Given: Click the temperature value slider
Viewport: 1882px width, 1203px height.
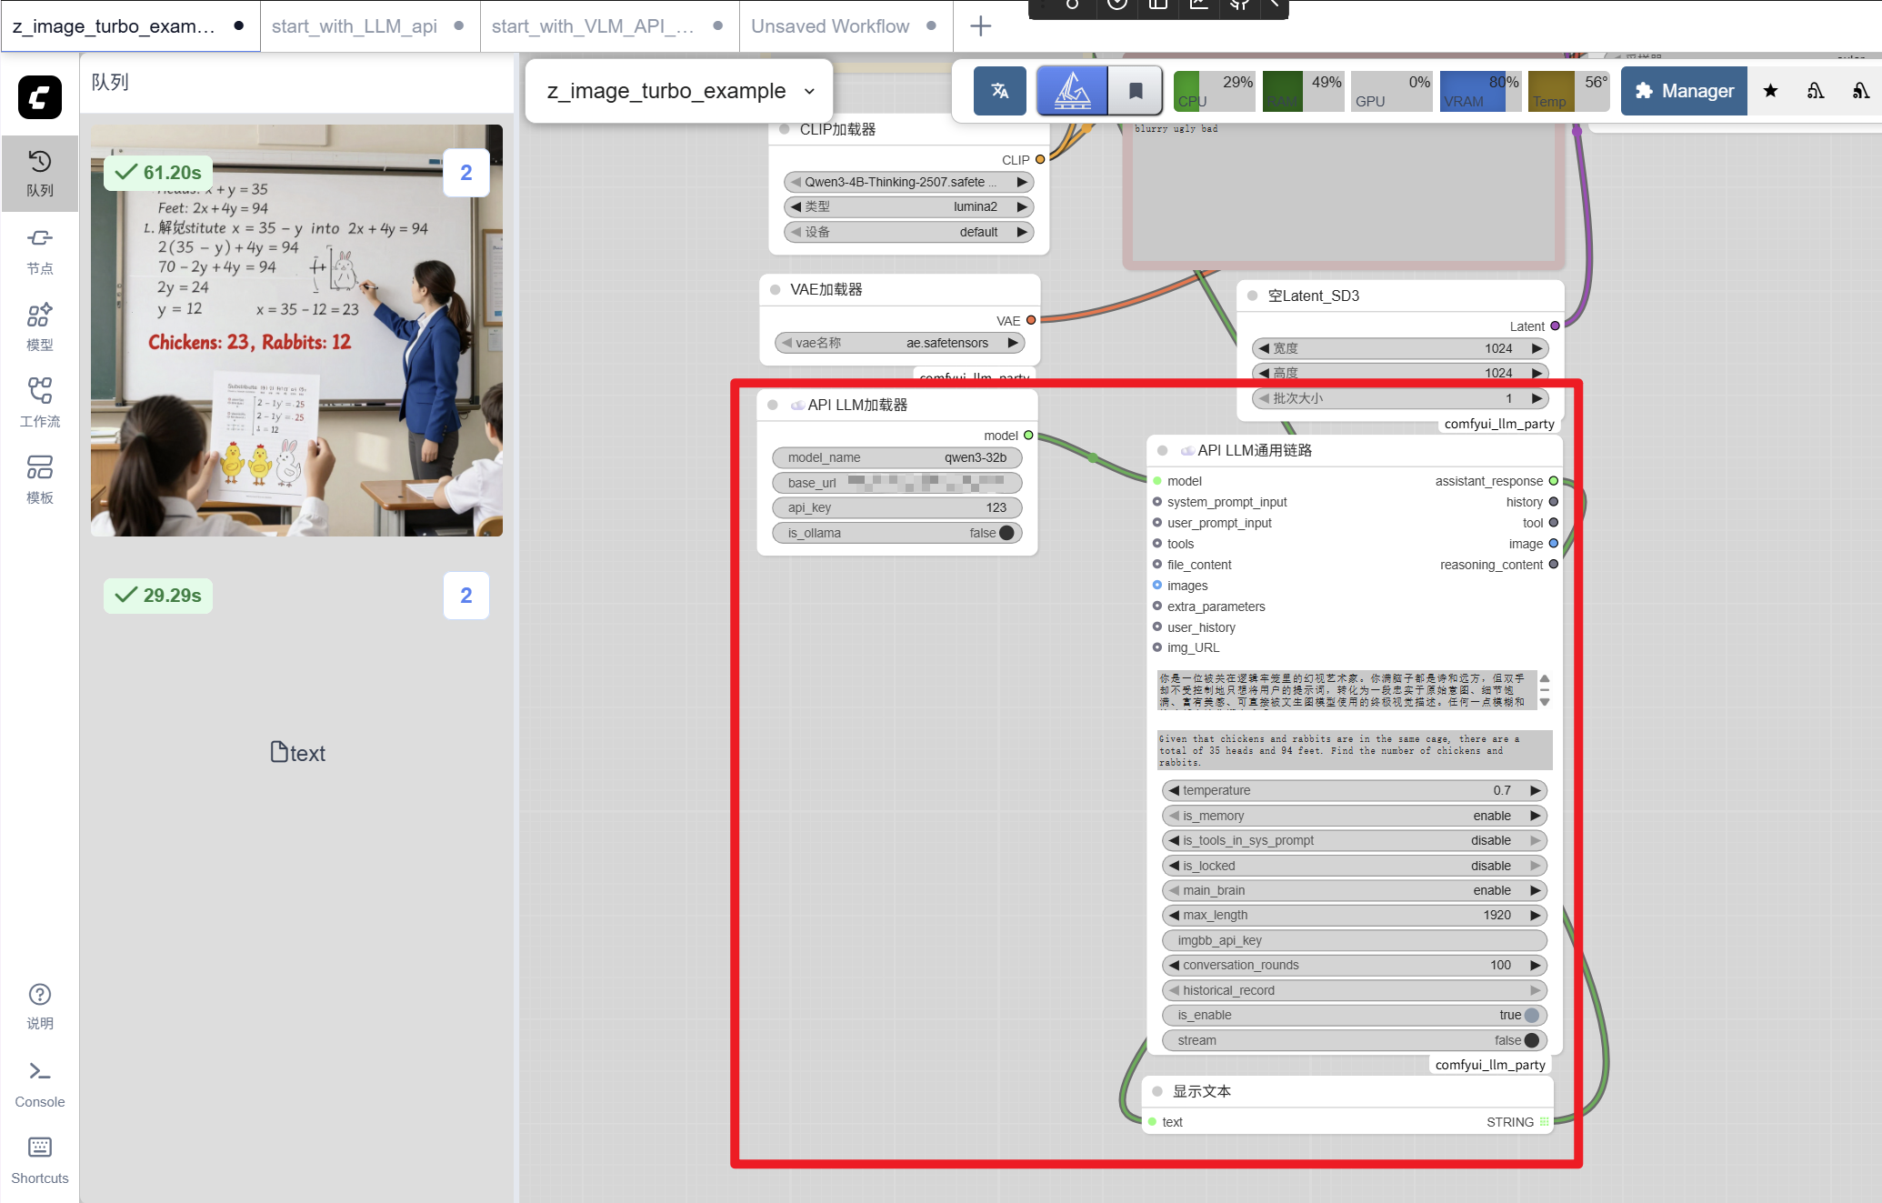Looking at the screenshot, I should pos(1353,790).
